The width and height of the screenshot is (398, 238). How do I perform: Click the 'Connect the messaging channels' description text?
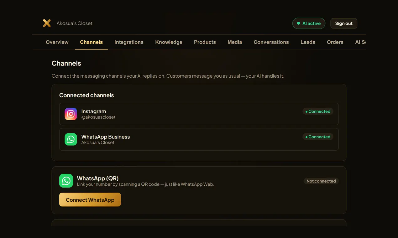pyautogui.click(x=168, y=76)
